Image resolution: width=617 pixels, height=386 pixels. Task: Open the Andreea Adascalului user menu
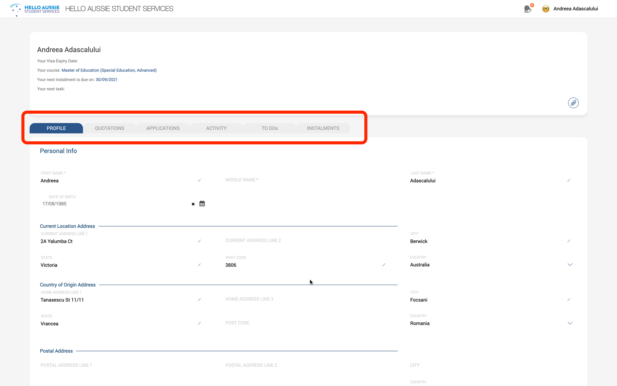click(x=575, y=9)
